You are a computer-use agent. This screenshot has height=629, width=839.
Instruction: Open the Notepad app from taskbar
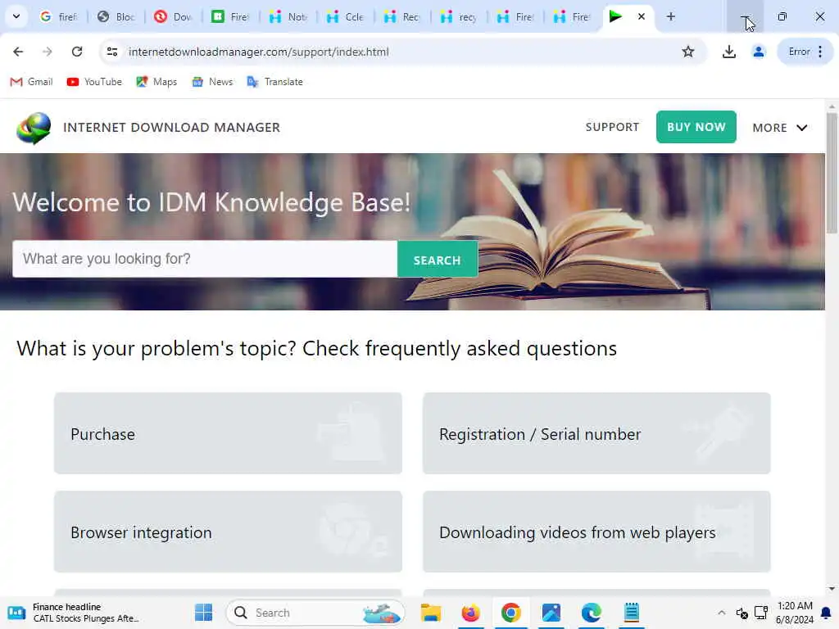coord(632,613)
